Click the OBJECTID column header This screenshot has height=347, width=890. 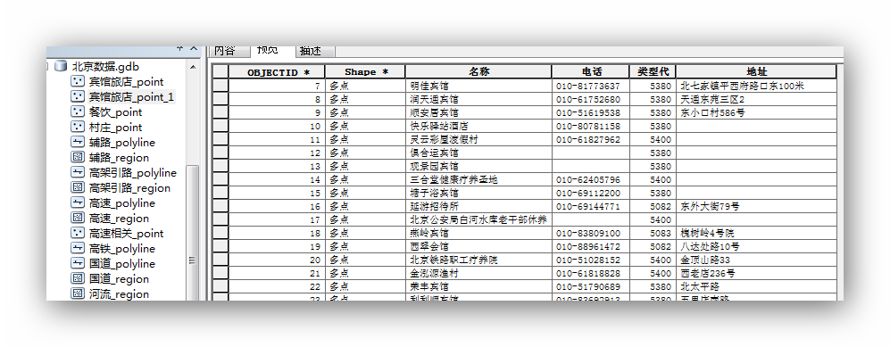pyautogui.click(x=277, y=72)
